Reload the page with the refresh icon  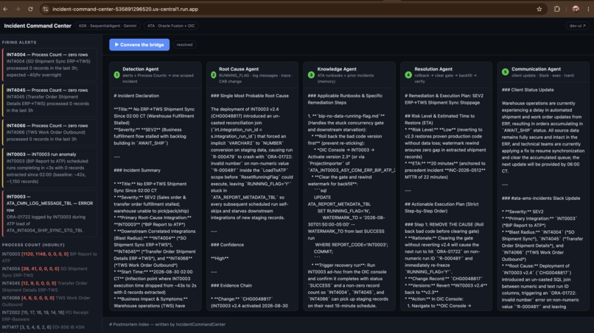(30, 9)
